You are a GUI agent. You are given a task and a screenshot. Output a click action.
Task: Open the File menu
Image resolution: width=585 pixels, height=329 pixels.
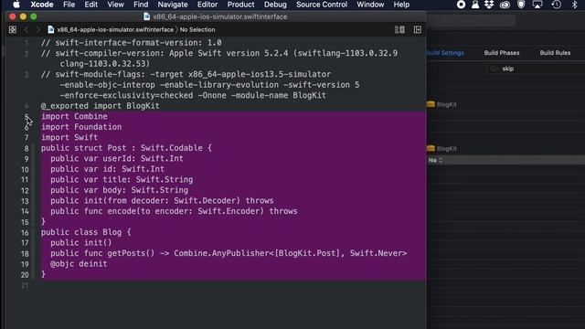pyautogui.click(x=69, y=5)
